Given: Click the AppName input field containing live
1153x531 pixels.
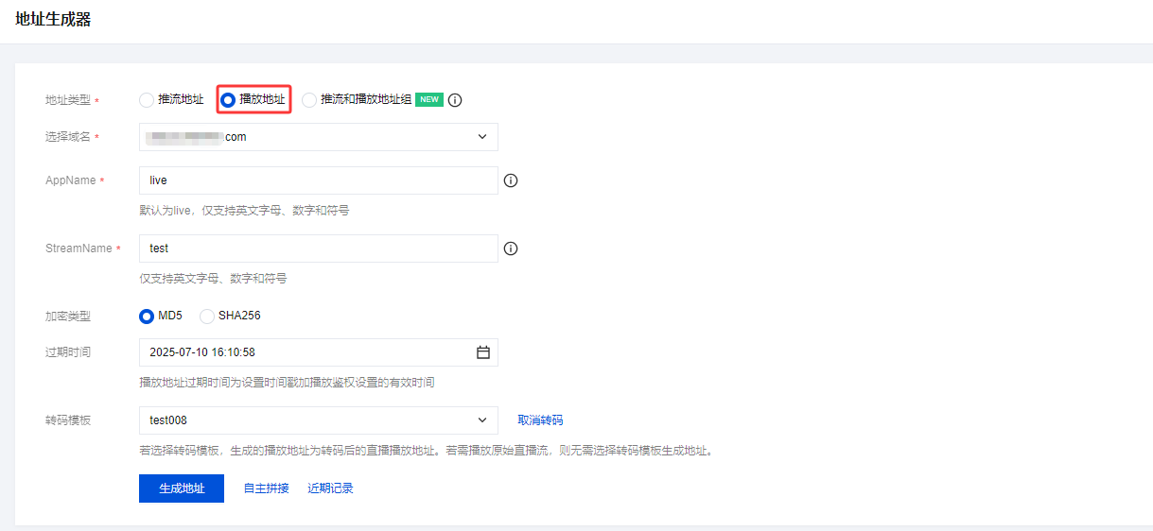Looking at the screenshot, I should 318,180.
